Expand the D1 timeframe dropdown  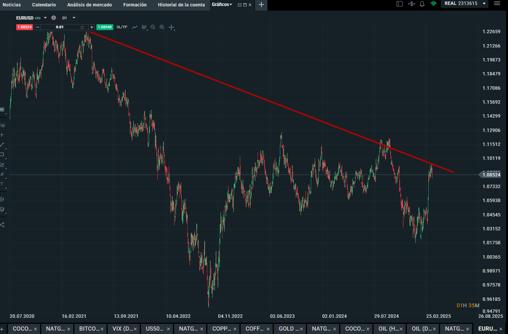click(69, 18)
